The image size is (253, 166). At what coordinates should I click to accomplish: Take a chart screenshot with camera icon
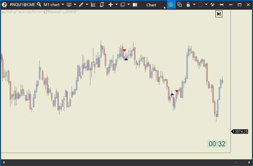tap(171, 4)
